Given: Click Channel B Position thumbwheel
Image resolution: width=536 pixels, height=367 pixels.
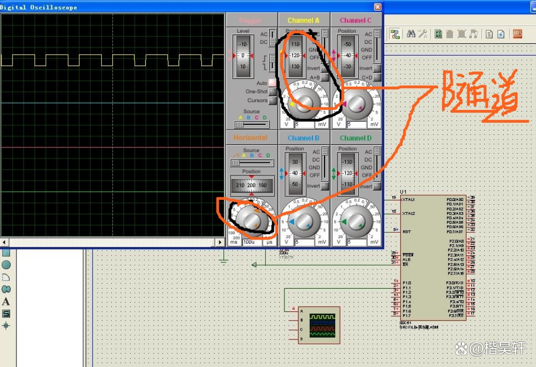Looking at the screenshot, I should (295, 173).
